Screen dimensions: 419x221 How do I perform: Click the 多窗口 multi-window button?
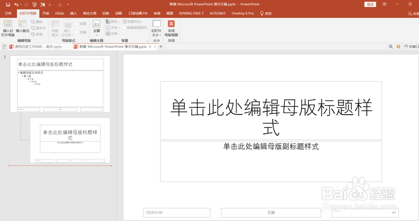click(x=411, y=46)
